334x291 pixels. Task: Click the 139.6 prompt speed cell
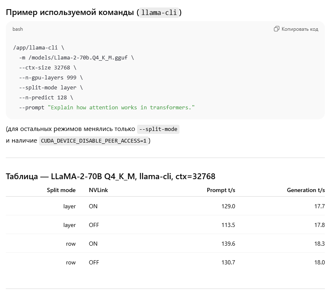point(228,244)
